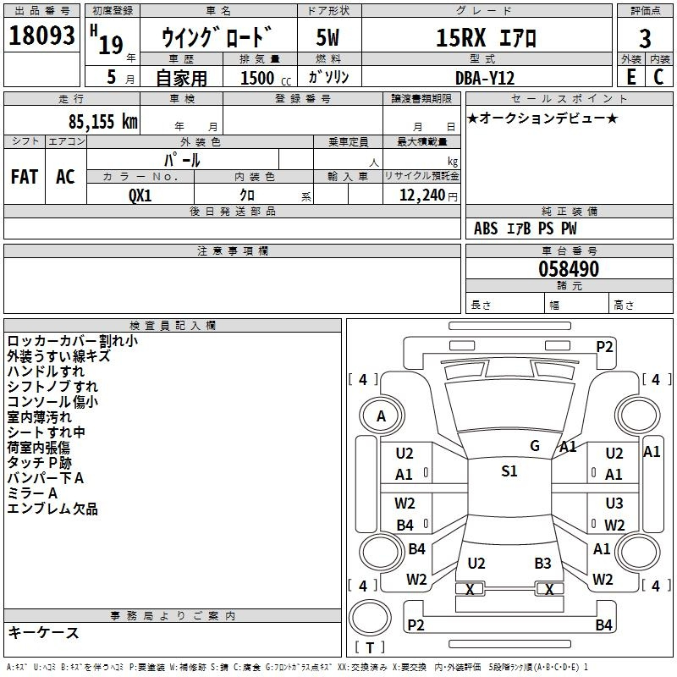This screenshot has height=677, width=677.
Task: Click the interior grade C cell
Action: pos(659,76)
